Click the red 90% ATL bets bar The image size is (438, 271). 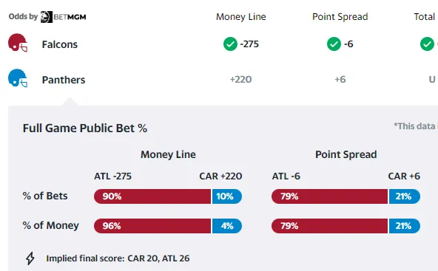click(x=152, y=196)
